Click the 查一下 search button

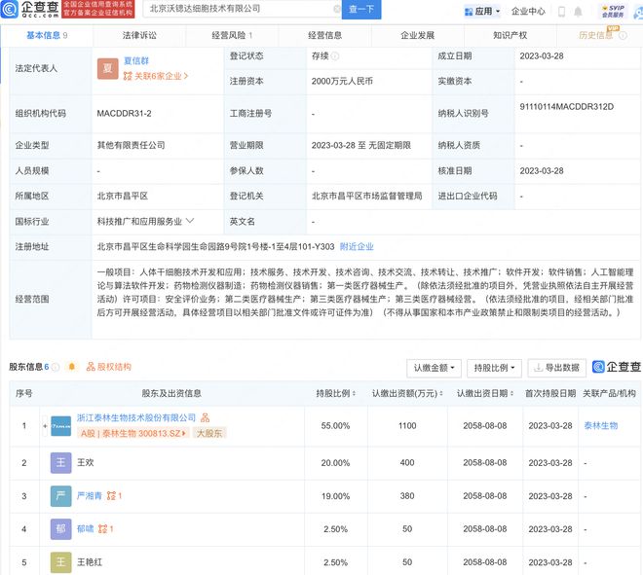(361, 9)
